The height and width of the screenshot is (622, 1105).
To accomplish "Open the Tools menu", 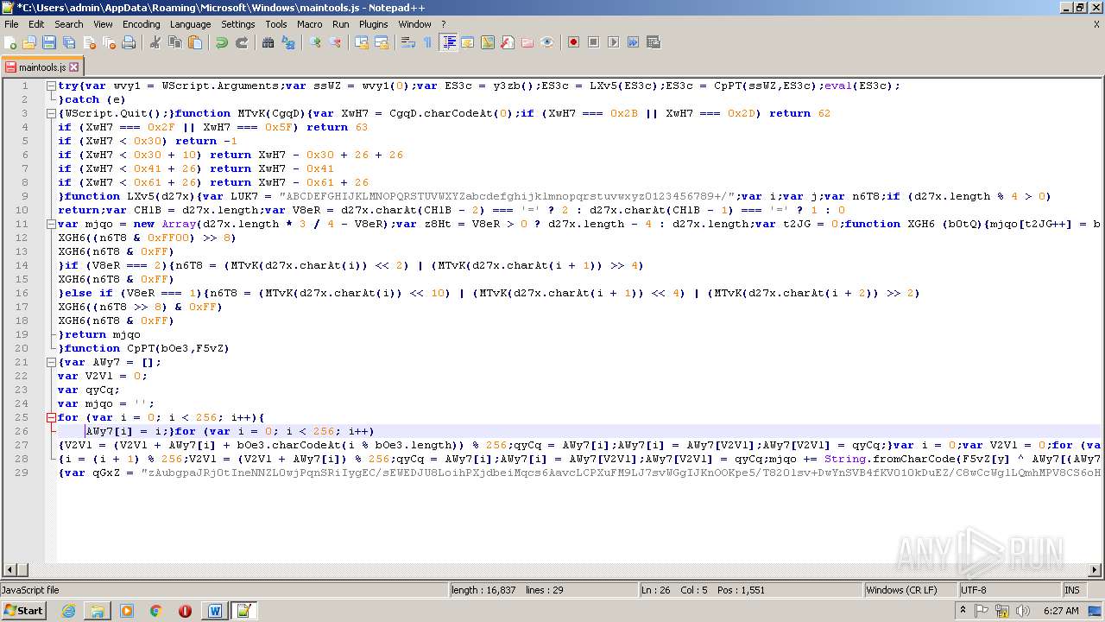I will (x=276, y=24).
